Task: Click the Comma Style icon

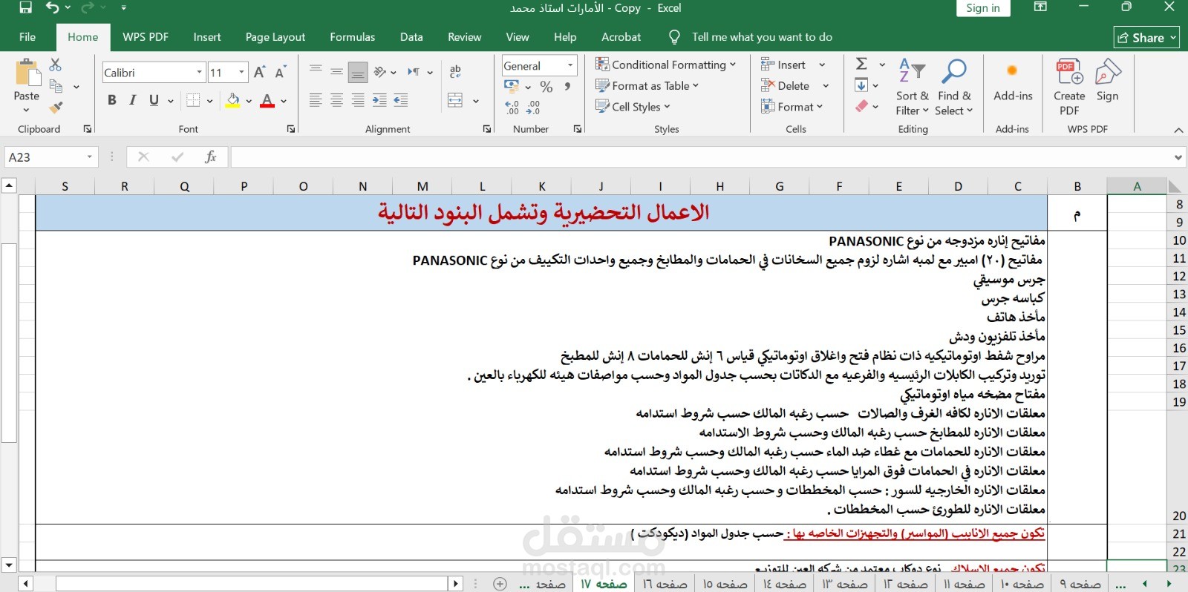Action: pyautogui.click(x=568, y=87)
